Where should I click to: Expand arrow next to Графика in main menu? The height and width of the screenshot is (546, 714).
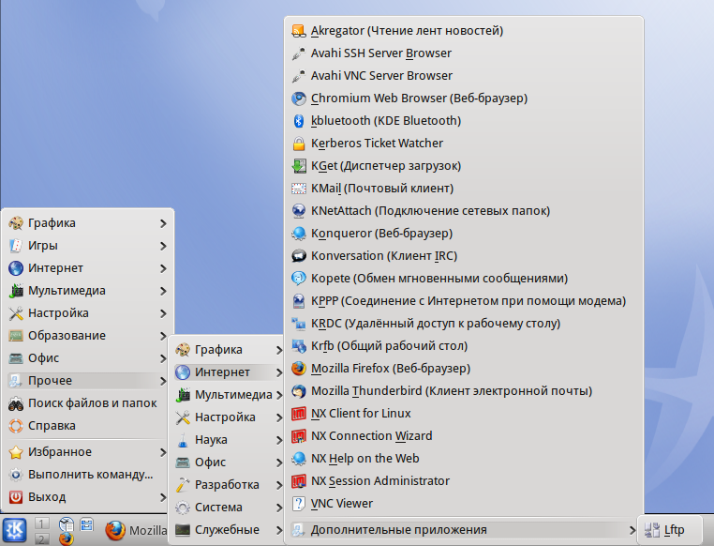coord(163,223)
